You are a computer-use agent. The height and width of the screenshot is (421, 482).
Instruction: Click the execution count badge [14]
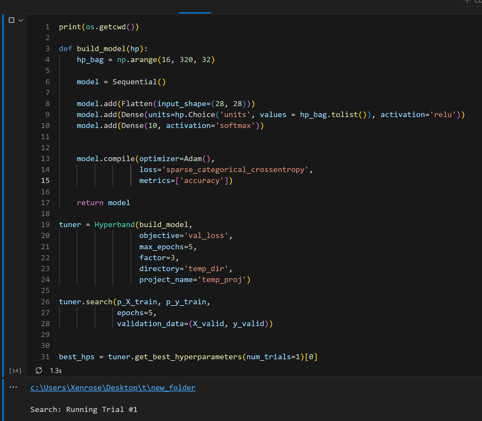click(x=15, y=371)
